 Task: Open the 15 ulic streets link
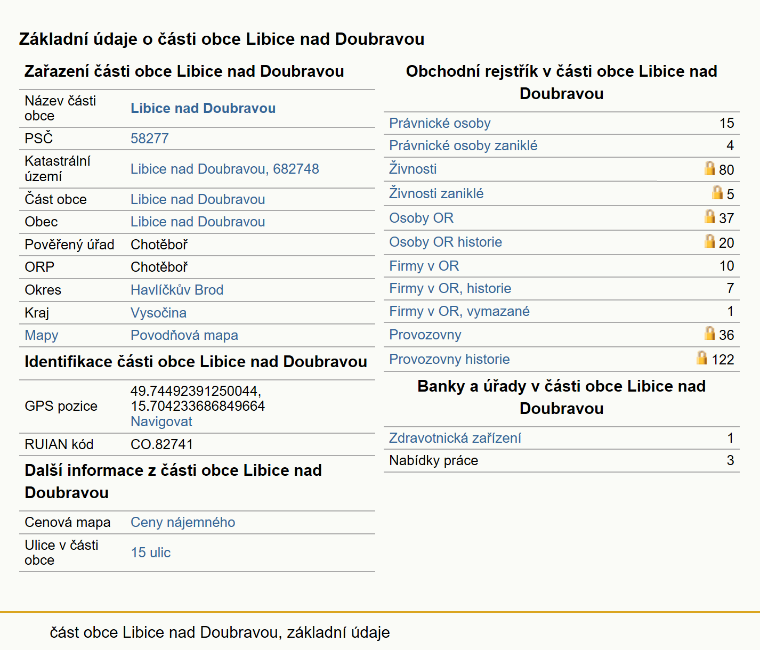151,552
